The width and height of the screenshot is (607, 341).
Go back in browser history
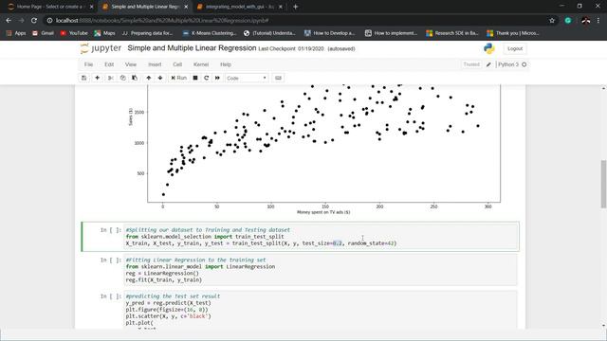tap(9, 21)
